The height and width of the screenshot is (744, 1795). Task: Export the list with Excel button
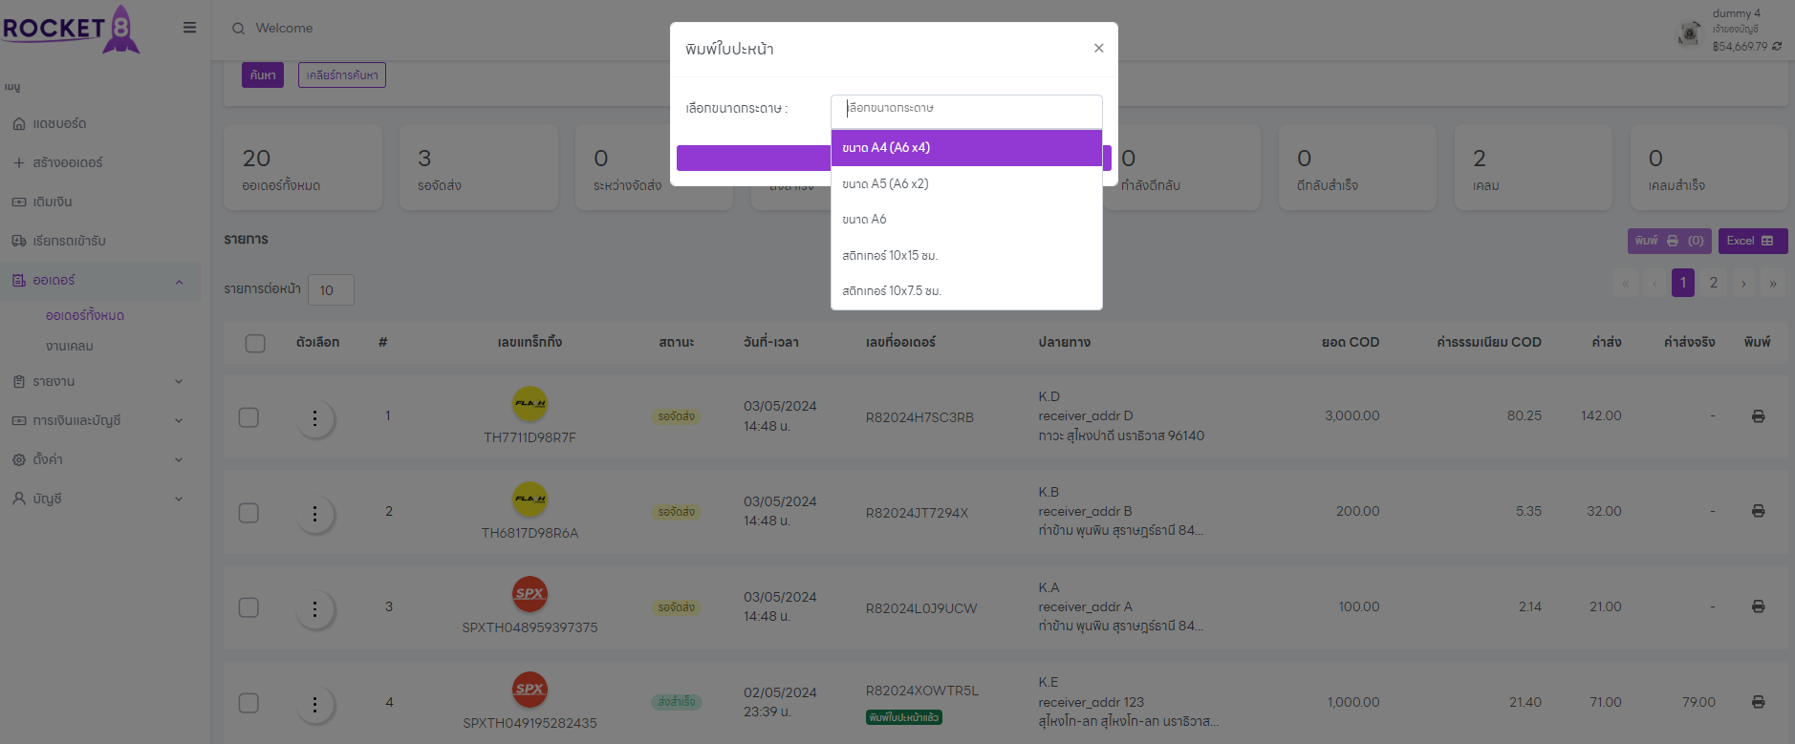(x=1752, y=241)
